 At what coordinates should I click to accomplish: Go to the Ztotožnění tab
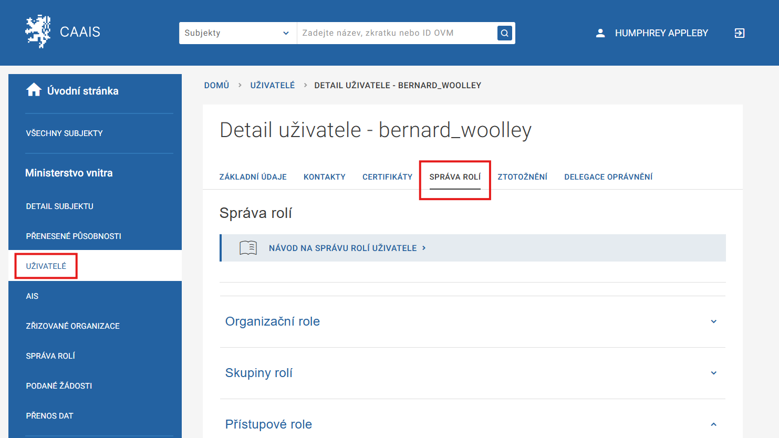522,177
